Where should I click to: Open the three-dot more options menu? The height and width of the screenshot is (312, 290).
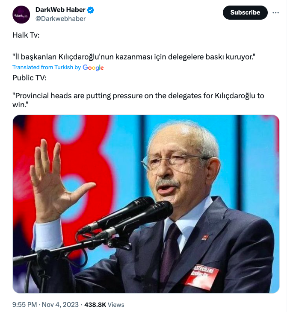tap(275, 12)
